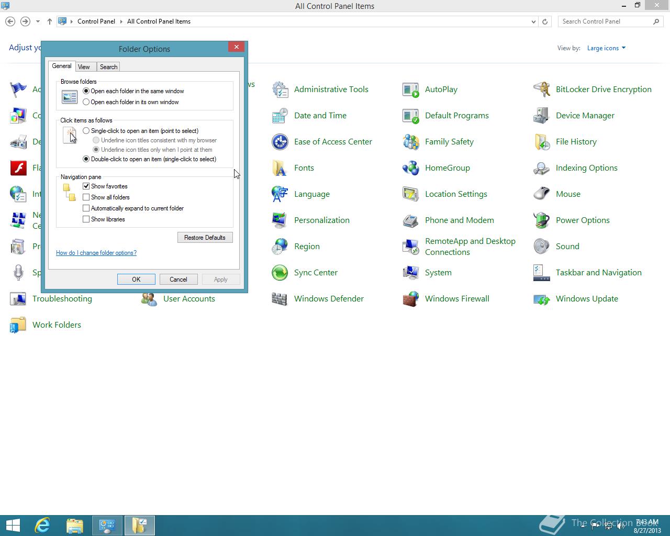The width and height of the screenshot is (670, 536).
Task: Select the General tab in Folder Options
Action: (62, 66)
